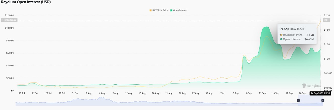The width and height of the screenshot is (334, 110).
Task: Click the tooltip Open Interest $6.65M row
Action: pos(297,39)
